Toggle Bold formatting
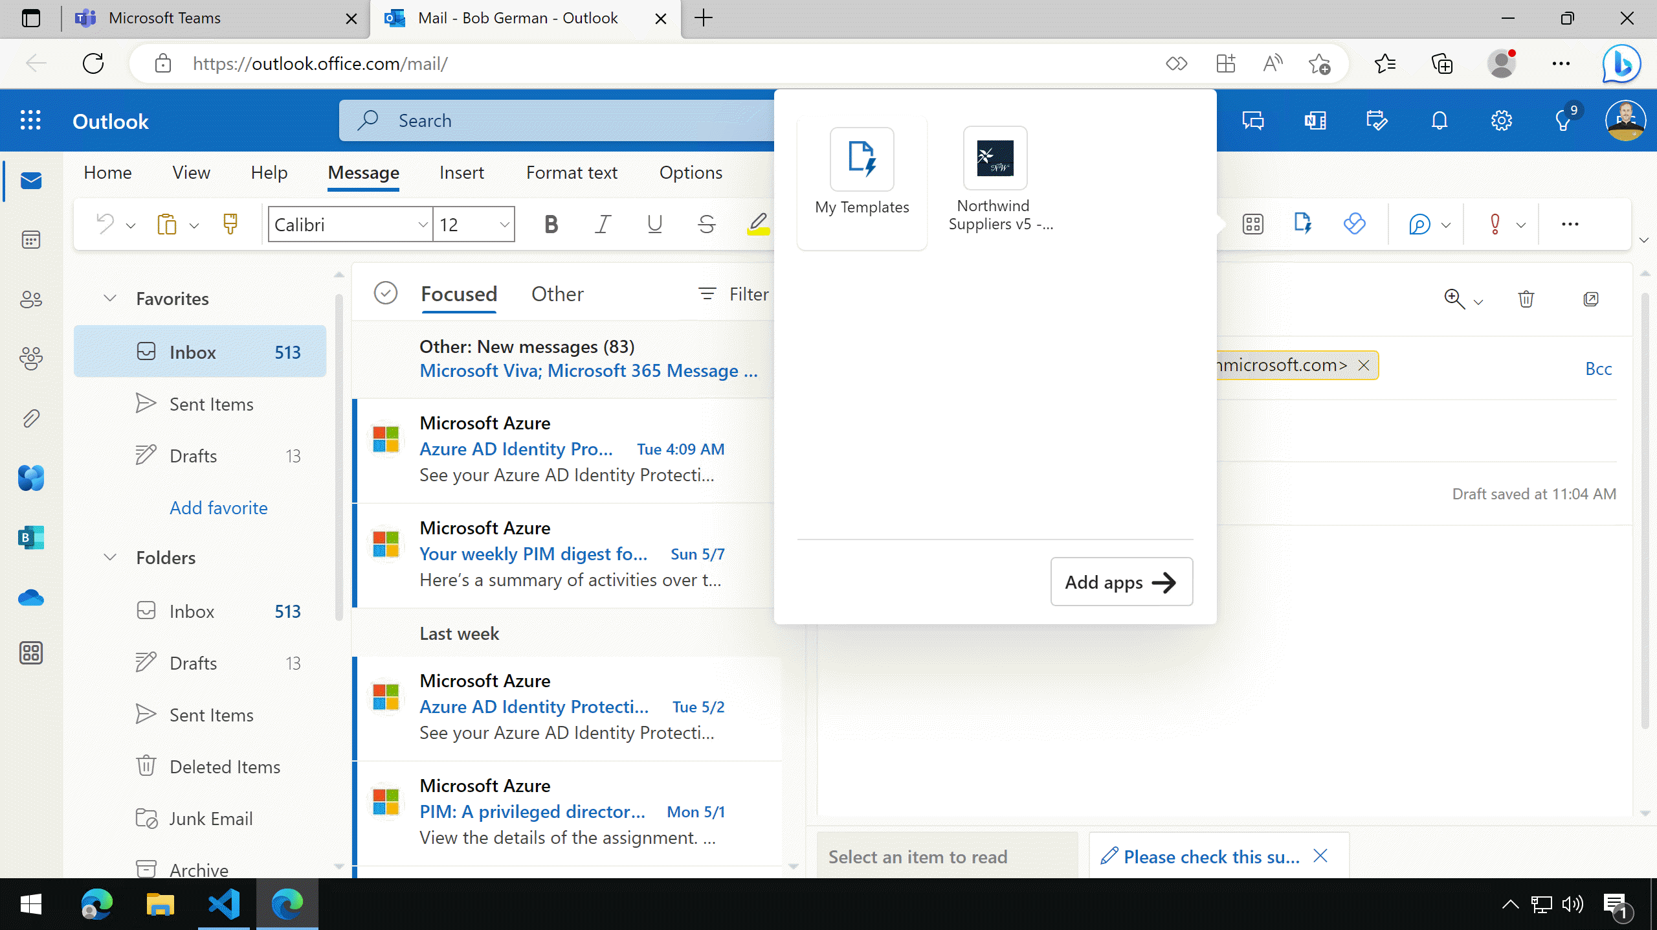The width and height of the screenshot is (1657, 930). point(551,224)
